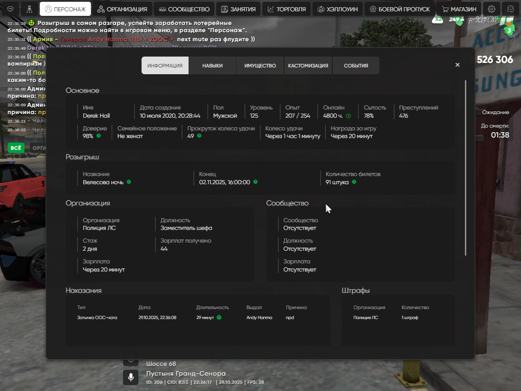Screen dimensions: 521x391
Task: Open the settings gear icon
Action: tap(492, 9)
